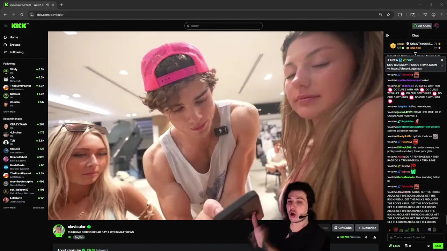Open shop icon next to 0
The width and height of the screenshot is (447, 251).
(x=405, y=246)
